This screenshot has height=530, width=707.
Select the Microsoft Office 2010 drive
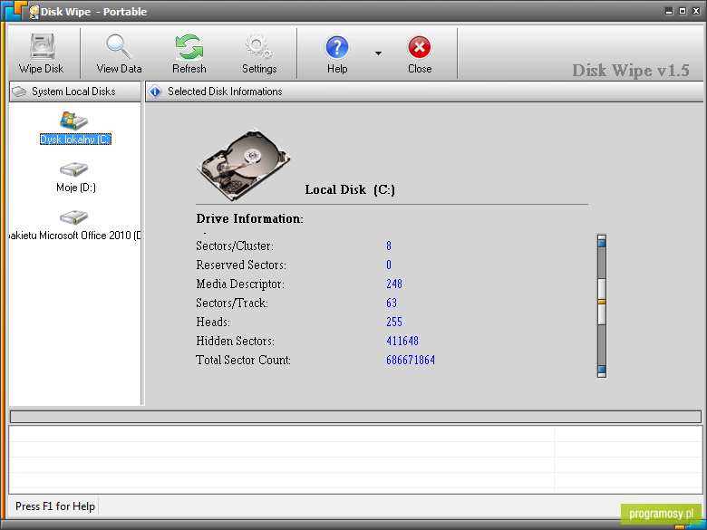75,226
